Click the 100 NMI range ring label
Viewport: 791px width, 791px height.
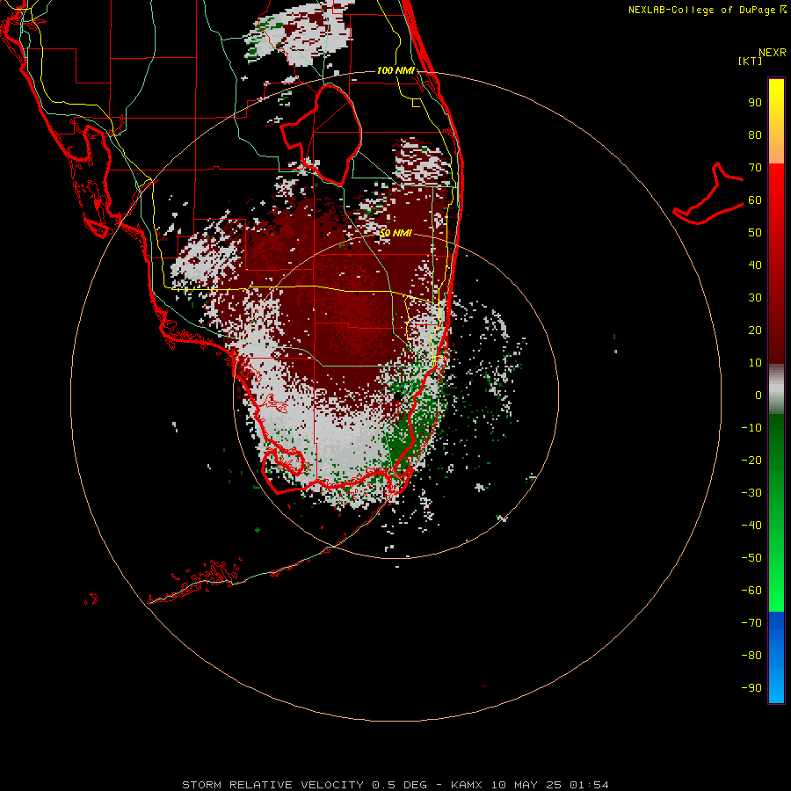click(x=395, y=70)
